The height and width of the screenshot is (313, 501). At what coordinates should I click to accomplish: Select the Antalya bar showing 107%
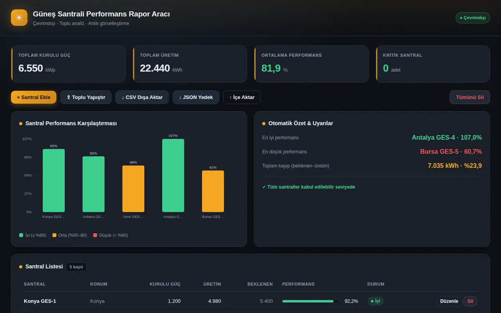point(173,175)
